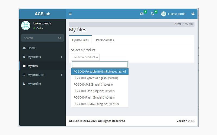Click the ACELab © 2014-2023 copyright text
This screenshot has height=135, width=217.
97,121
